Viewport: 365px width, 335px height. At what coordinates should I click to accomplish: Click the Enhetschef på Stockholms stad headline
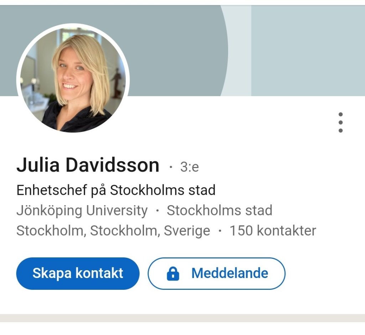click(x=116, y=190)
